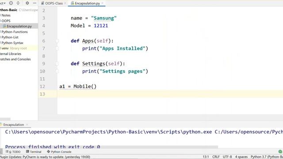Select Encapsulation.py in project tree
The image size is (283, 159).
pos(19,26)
